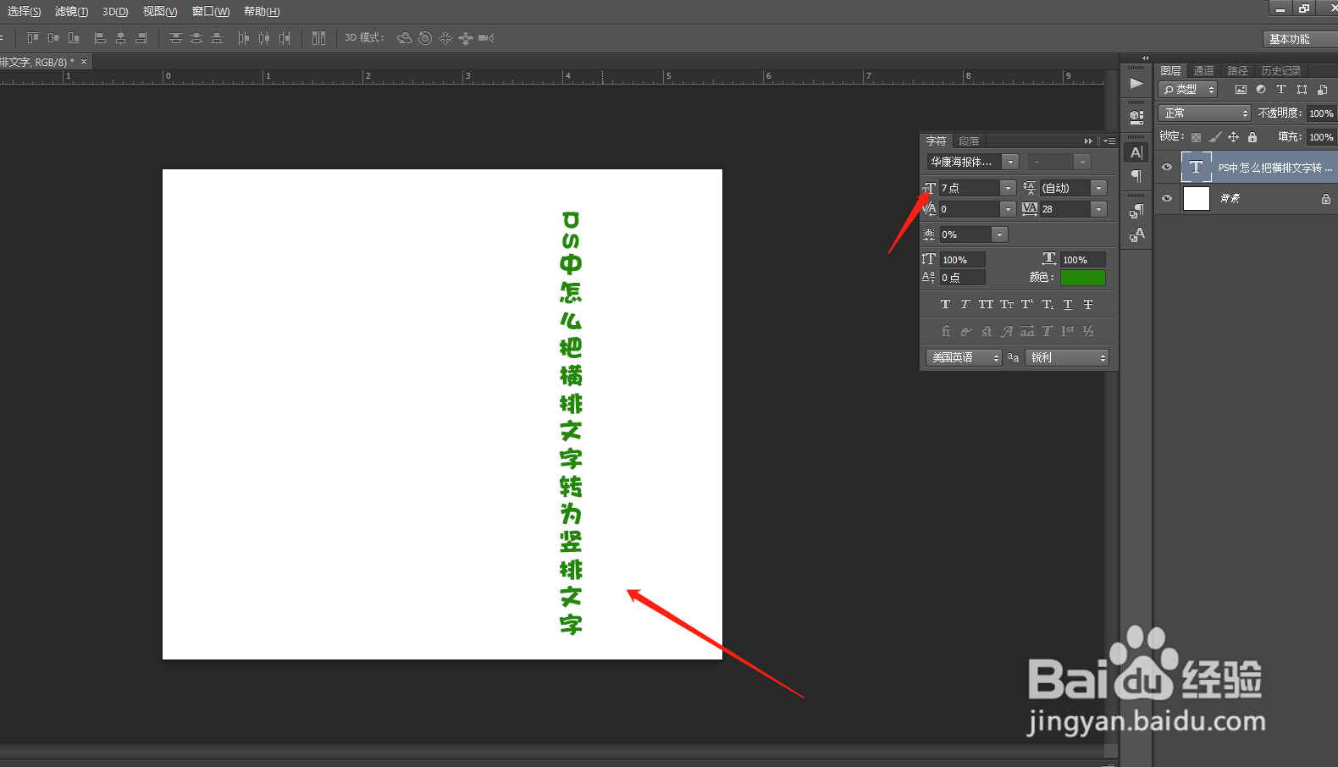Open the 视图(V) menu
The image size is (1338, 767).
click(160, 11)
